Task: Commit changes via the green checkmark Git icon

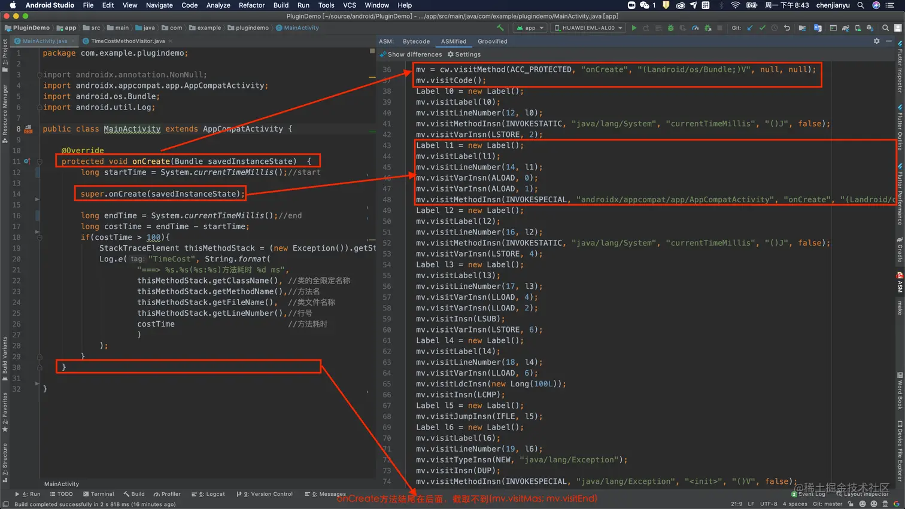Action: [x=762, y=28]
